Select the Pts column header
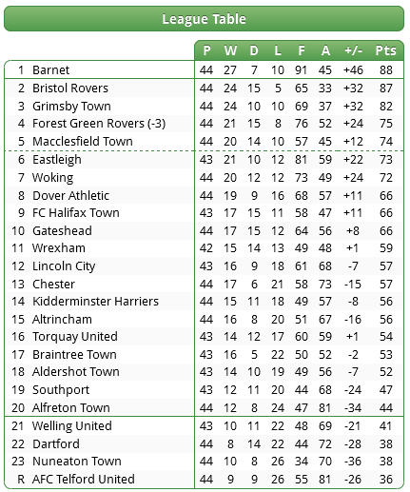 385,50
